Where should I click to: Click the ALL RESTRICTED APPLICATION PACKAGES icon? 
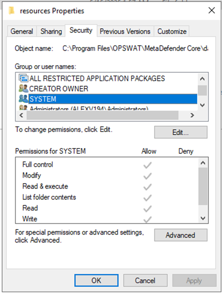[x=23, y=78]
